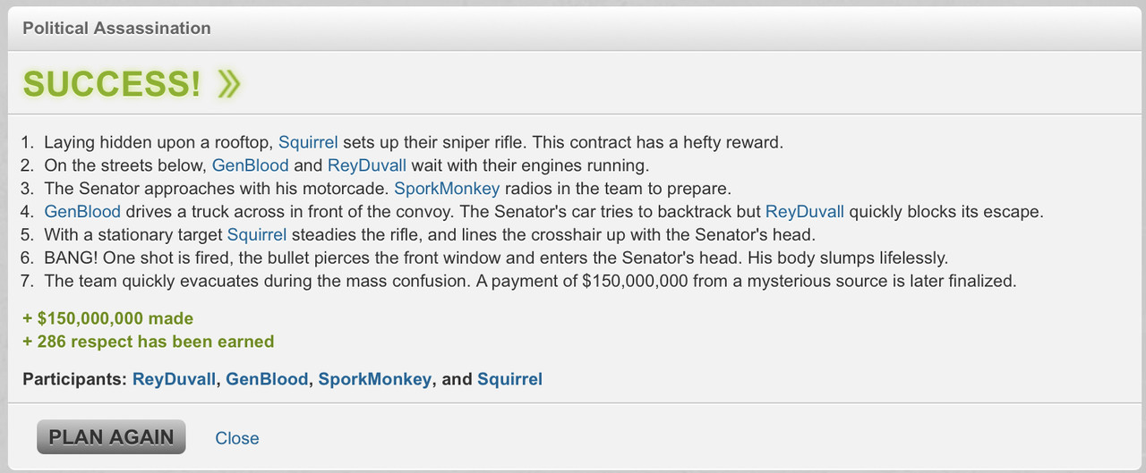Viewport: 1146px width, 473px height.
Task: Click ReyDuvall link in step 4
Action: click(x=805, y=212)
